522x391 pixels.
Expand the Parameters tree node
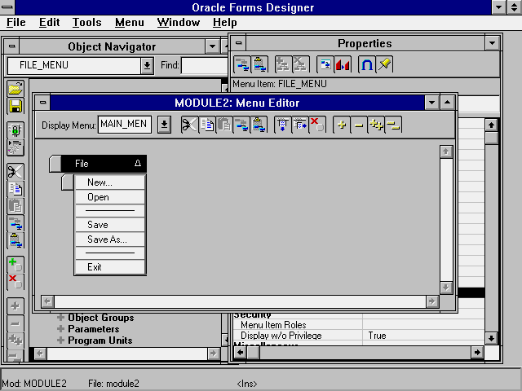[x=60, y=329]
